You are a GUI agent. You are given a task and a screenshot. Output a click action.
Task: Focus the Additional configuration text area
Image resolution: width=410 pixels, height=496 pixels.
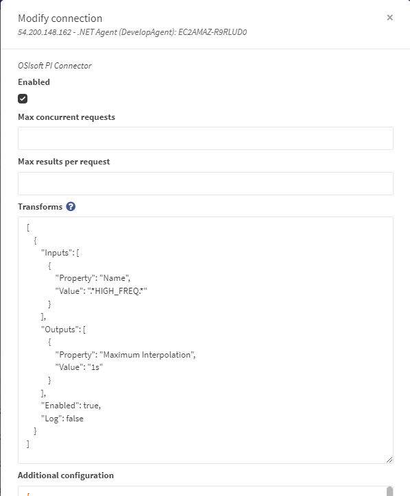[x=203, y=491]
